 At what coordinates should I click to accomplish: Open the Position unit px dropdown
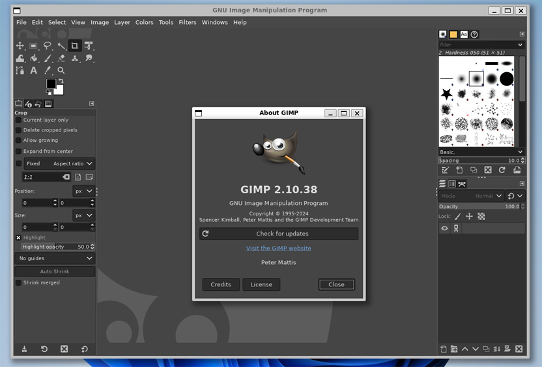point(83,191)
